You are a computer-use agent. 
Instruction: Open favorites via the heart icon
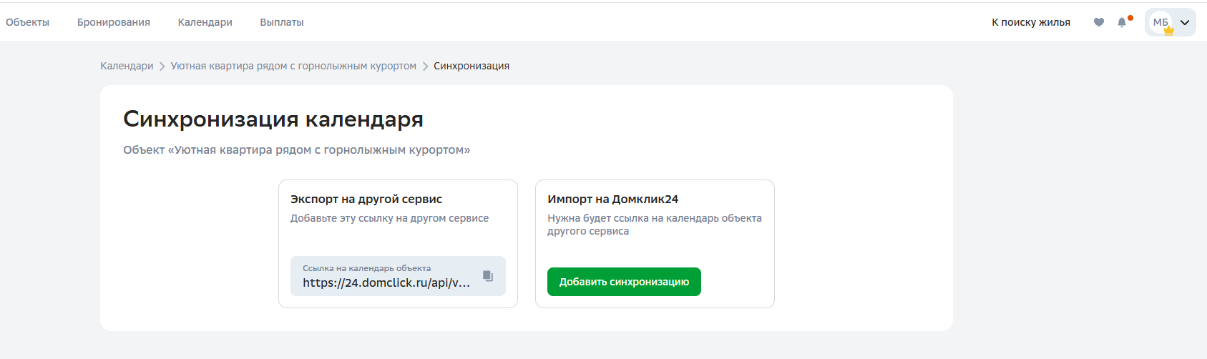click(x=1099, y=22)
